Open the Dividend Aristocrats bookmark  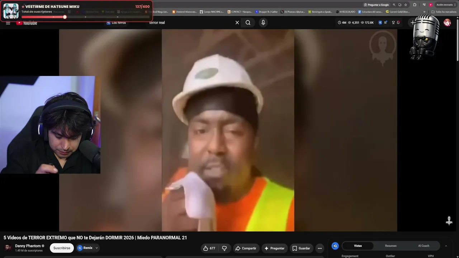click(185, 12)
